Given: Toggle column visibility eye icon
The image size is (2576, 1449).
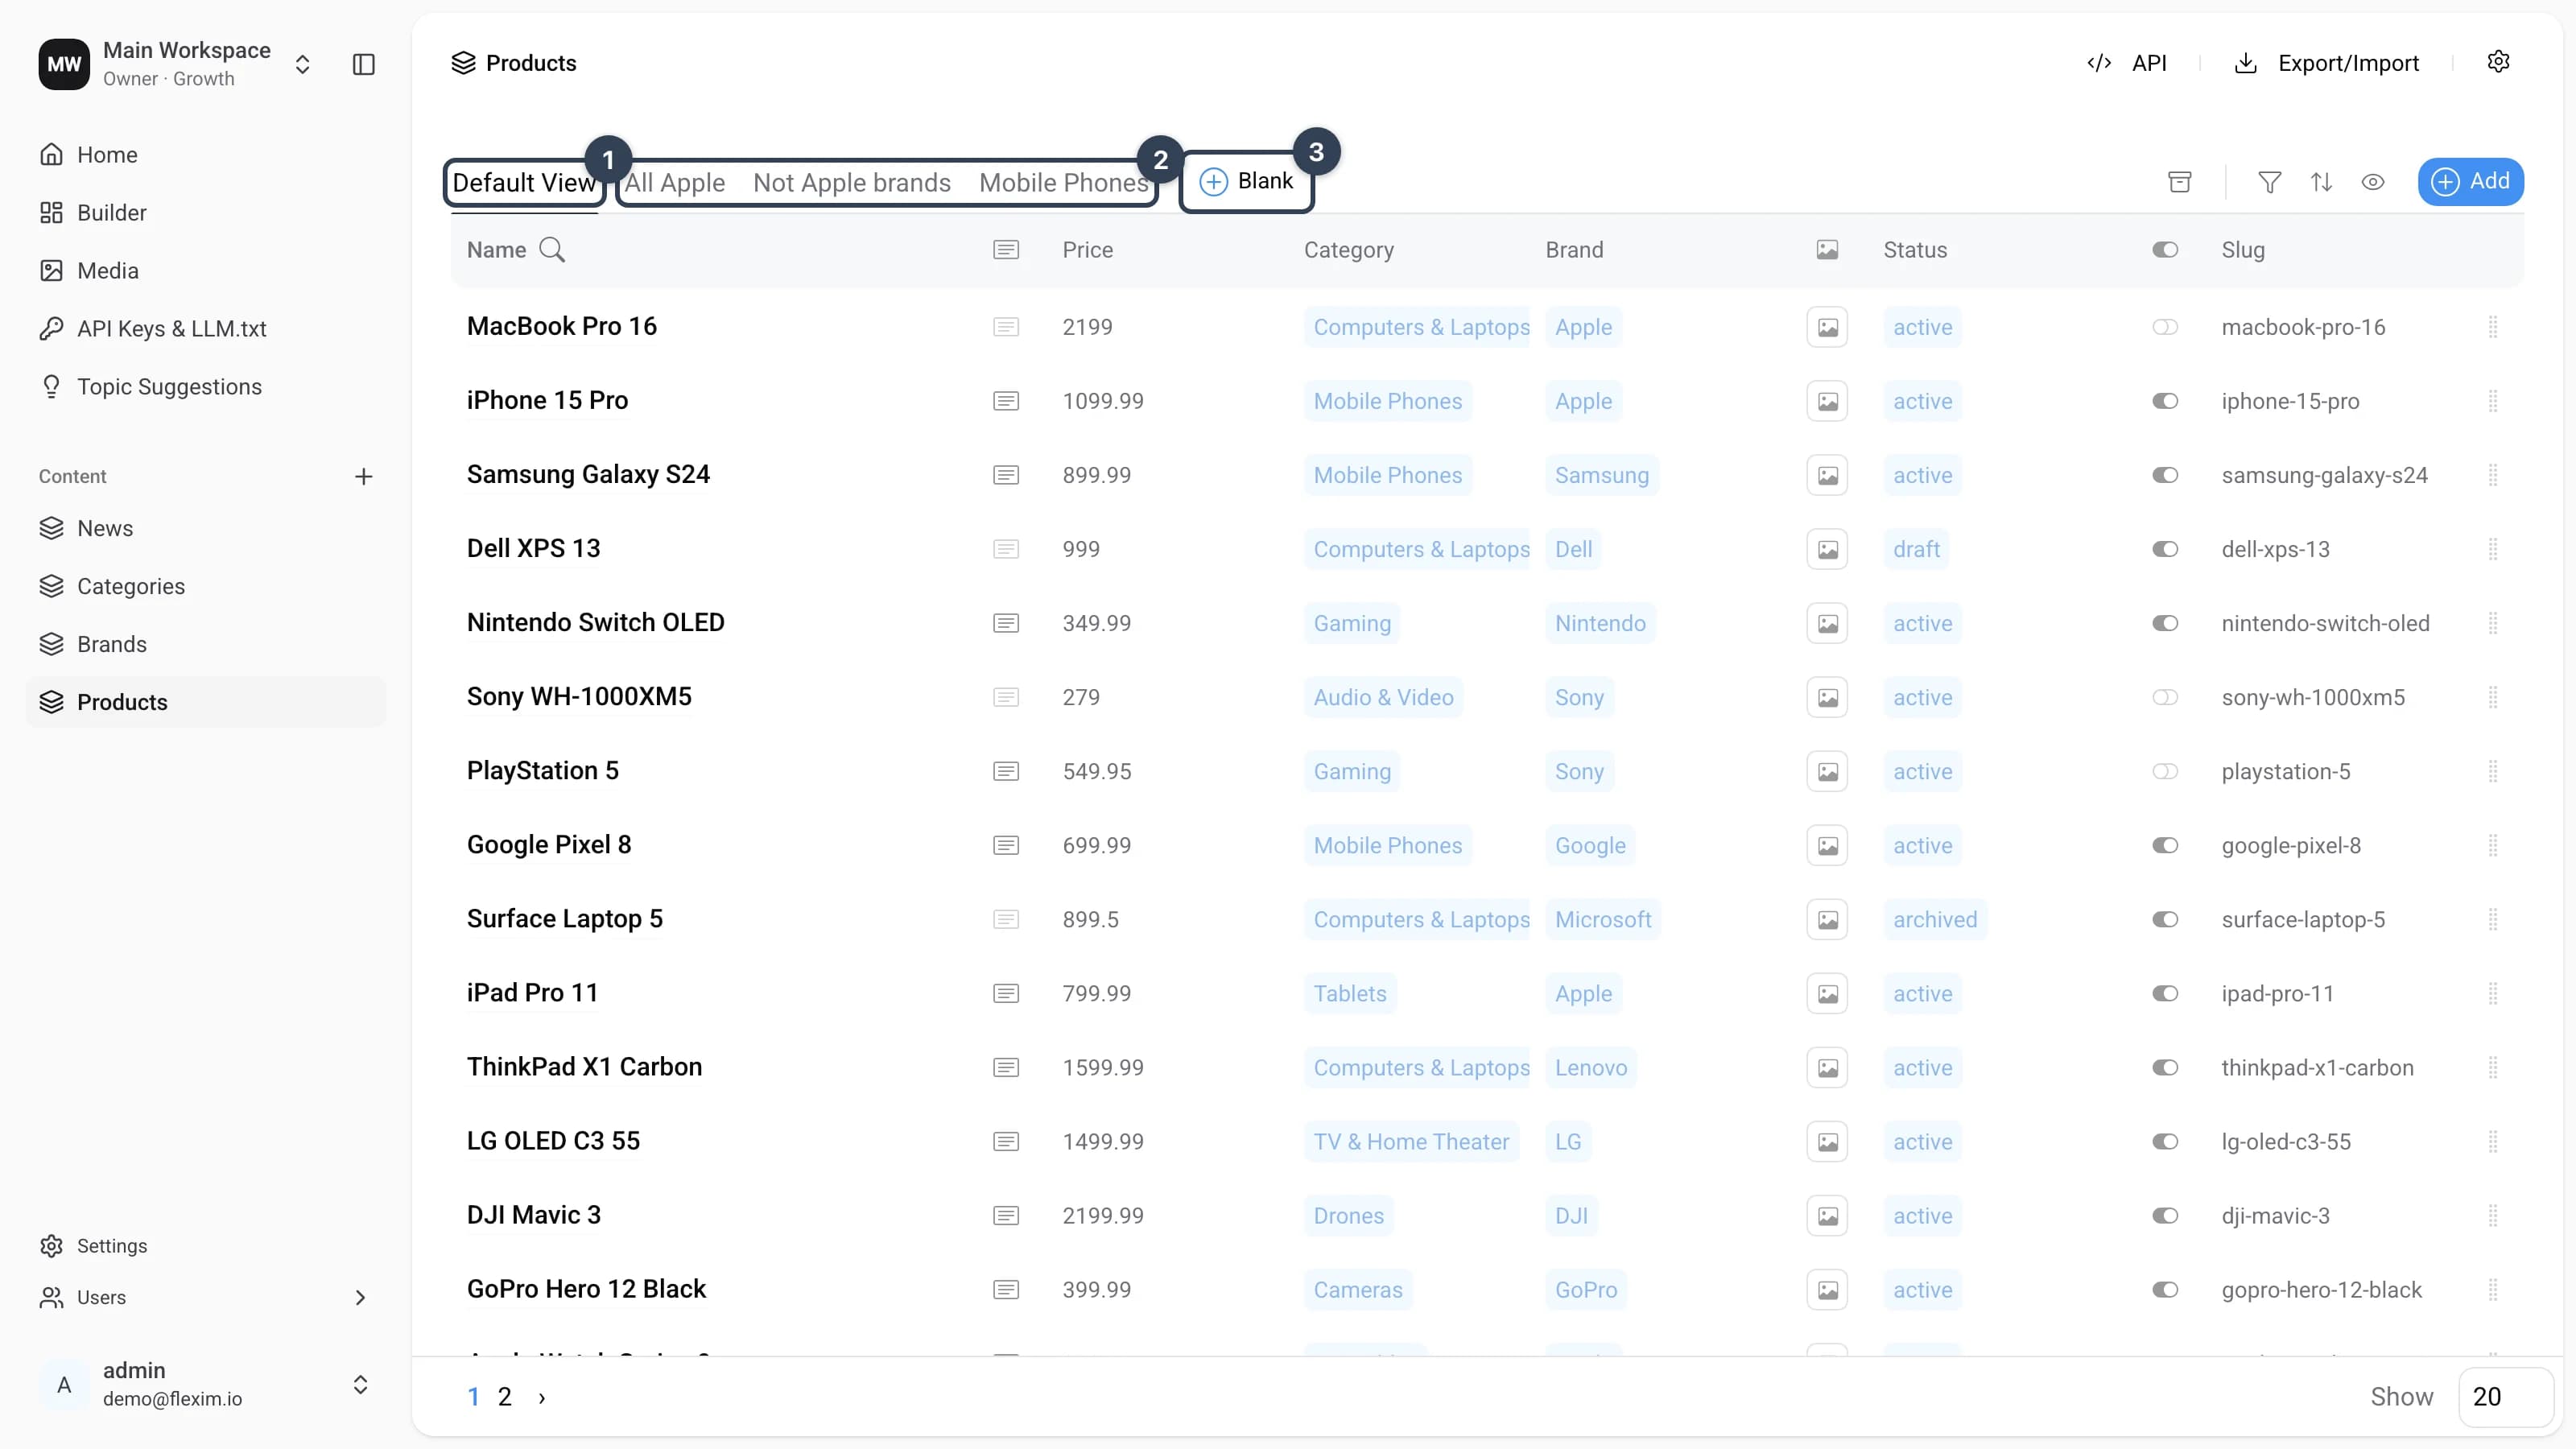Looking at the screenshot, I should pyautogui.click(x=2373, y=182).
